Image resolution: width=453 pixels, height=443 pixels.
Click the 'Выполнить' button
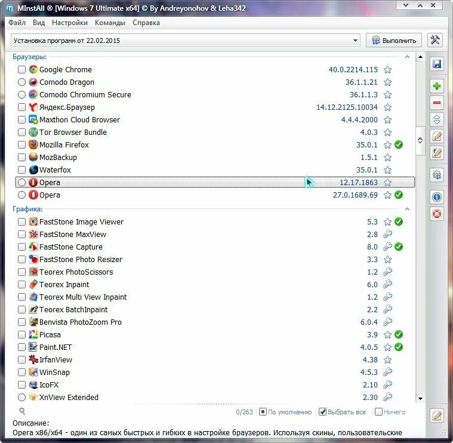click(x=394, y=41)
